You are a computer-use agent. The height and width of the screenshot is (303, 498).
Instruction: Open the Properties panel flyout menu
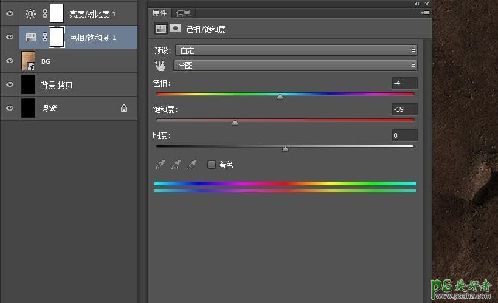425,13
